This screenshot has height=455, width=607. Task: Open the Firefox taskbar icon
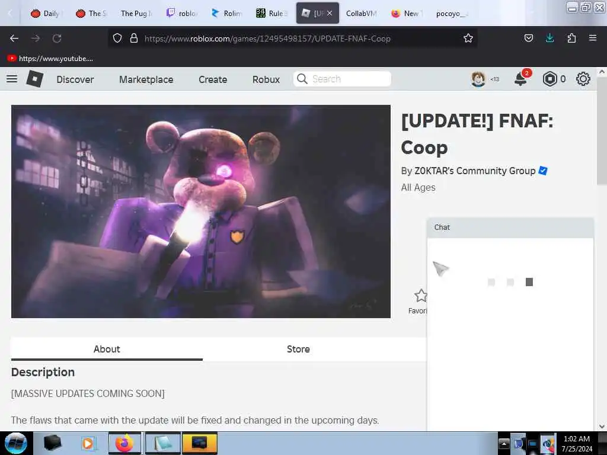124,443
